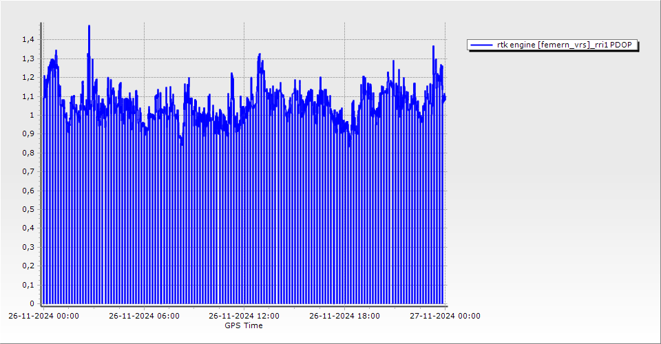This screenshot has height=344, width=661.
Task: Click the 0,9 value on the Y axis
Action: 27,134
